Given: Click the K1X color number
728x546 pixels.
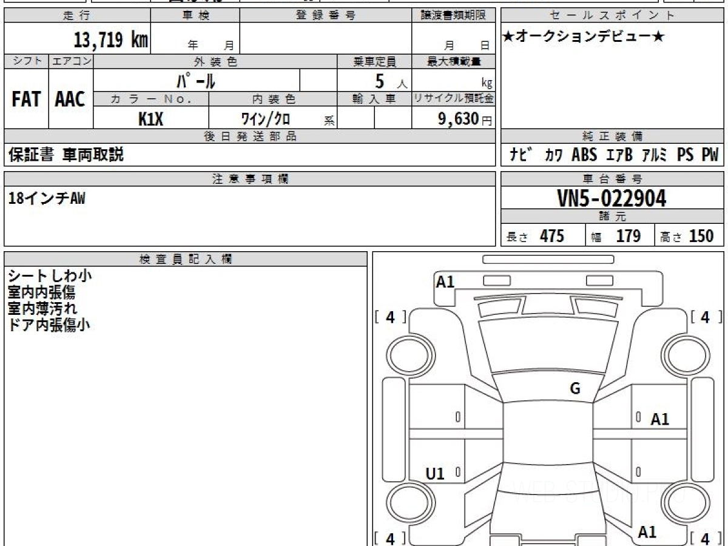Looking at the screenshot, I should pos(150,119).
